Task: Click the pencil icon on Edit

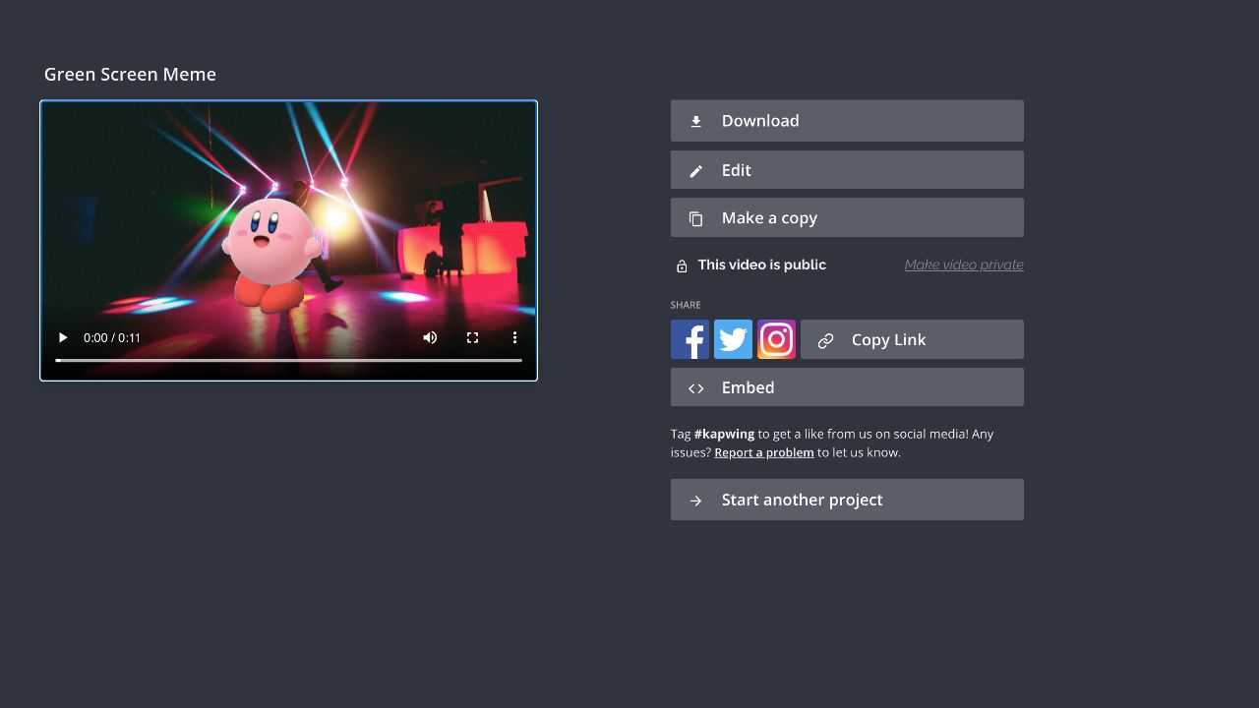Action: (x=696, y=171)
